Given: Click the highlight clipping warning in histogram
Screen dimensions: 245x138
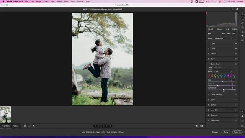Looking at the screenshot, I should point(239,13).
